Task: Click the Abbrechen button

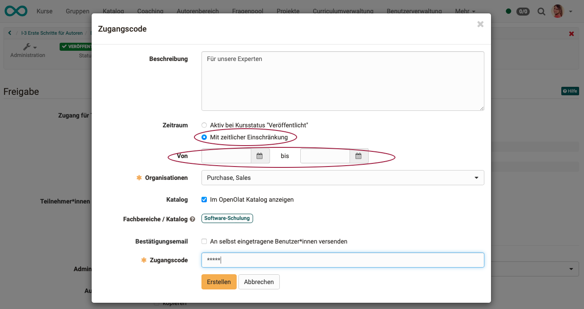Action: point(259,282)
